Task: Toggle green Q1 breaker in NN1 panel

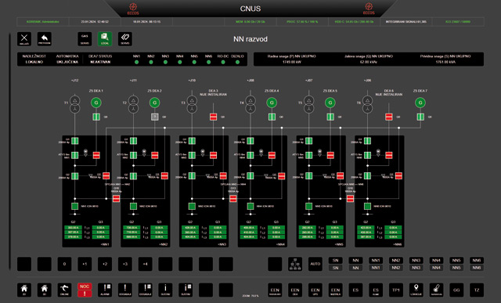Action: pyautogui.click(x=75, y=141)
